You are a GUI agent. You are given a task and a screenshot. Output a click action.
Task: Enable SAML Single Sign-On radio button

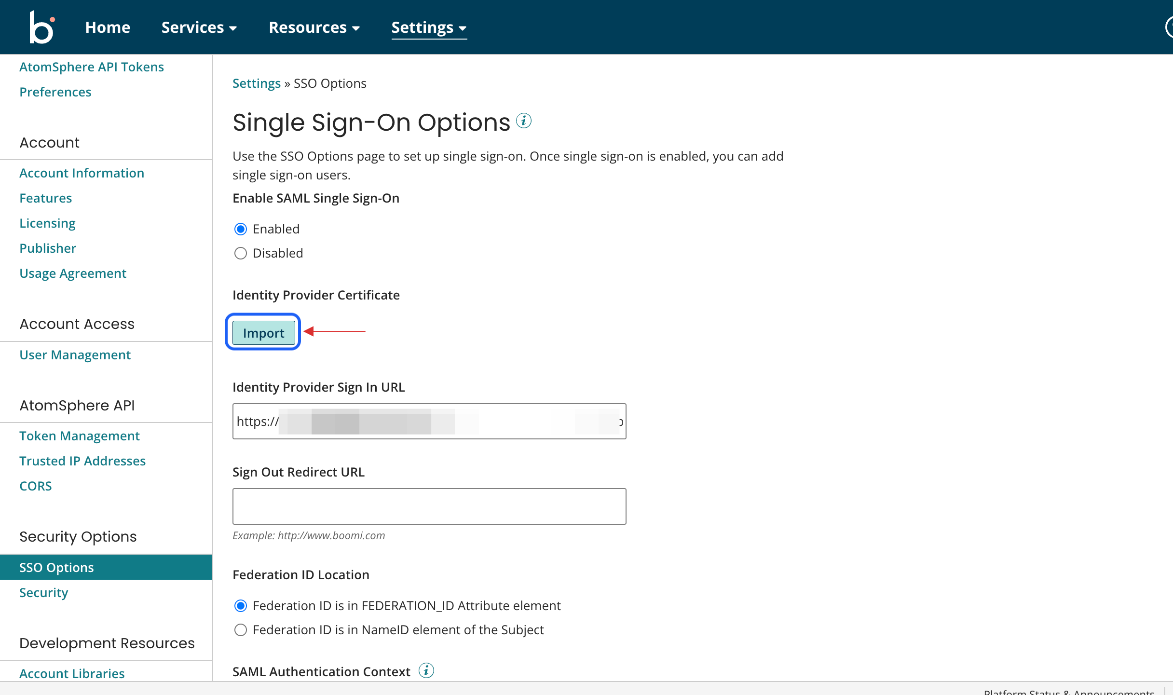click(x=241, y=228)
